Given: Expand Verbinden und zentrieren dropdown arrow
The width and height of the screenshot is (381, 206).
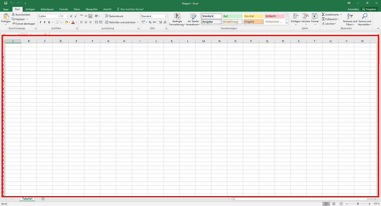Looking at the screenshot, I should pyautogui.click(x=138, y=22).
